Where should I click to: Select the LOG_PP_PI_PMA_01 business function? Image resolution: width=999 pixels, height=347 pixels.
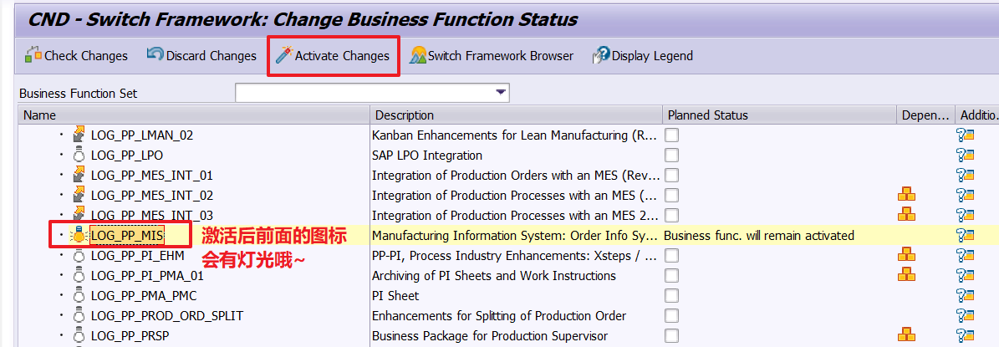[147, 275]
